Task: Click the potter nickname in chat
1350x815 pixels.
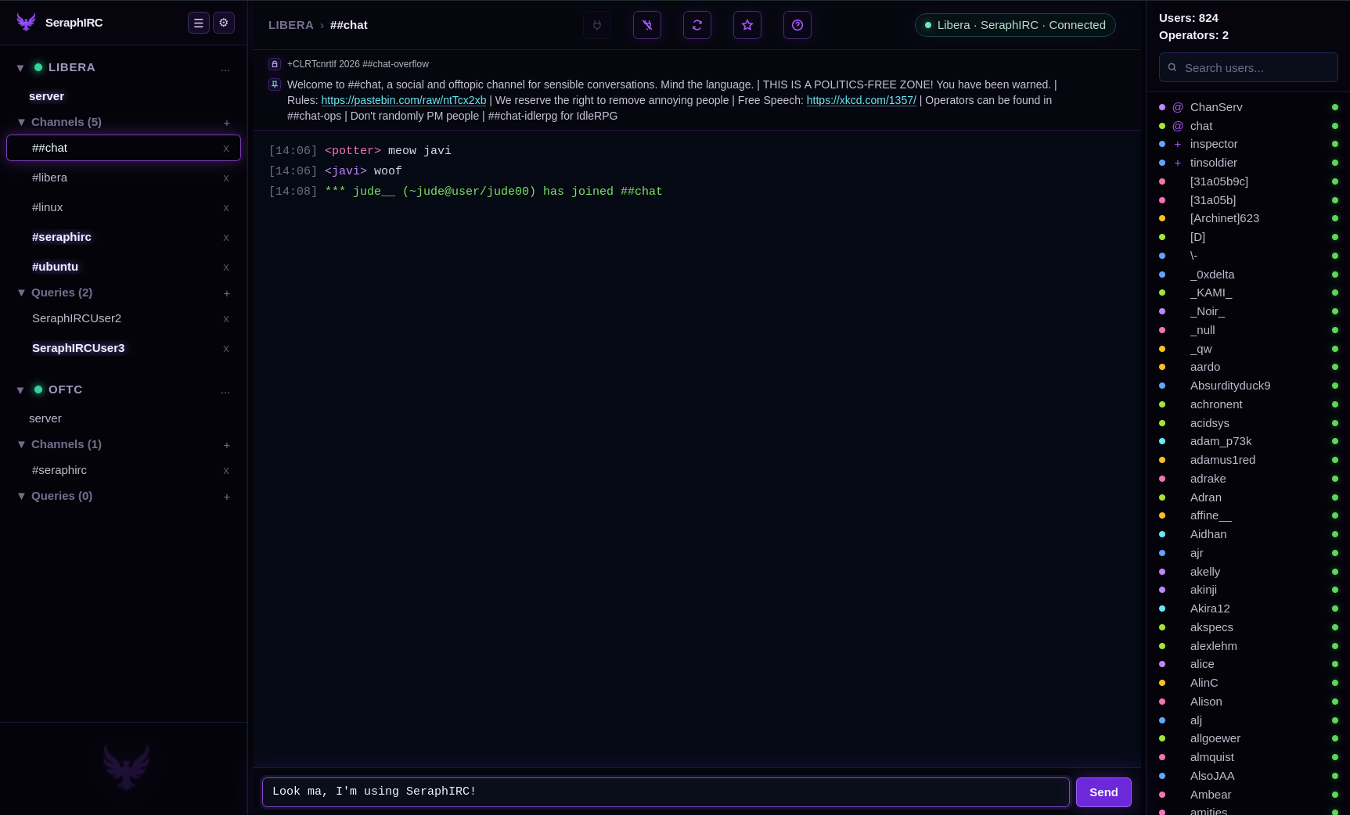Action: (353, 150)
